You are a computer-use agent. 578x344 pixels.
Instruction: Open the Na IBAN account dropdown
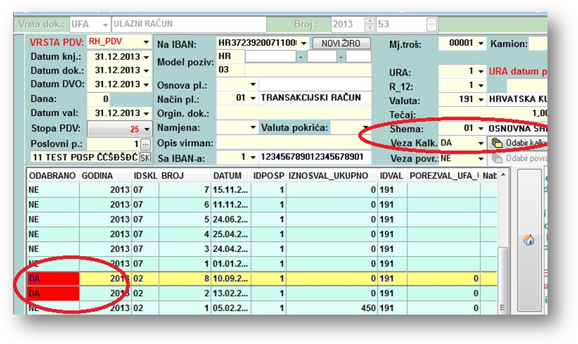pos(303,43)
